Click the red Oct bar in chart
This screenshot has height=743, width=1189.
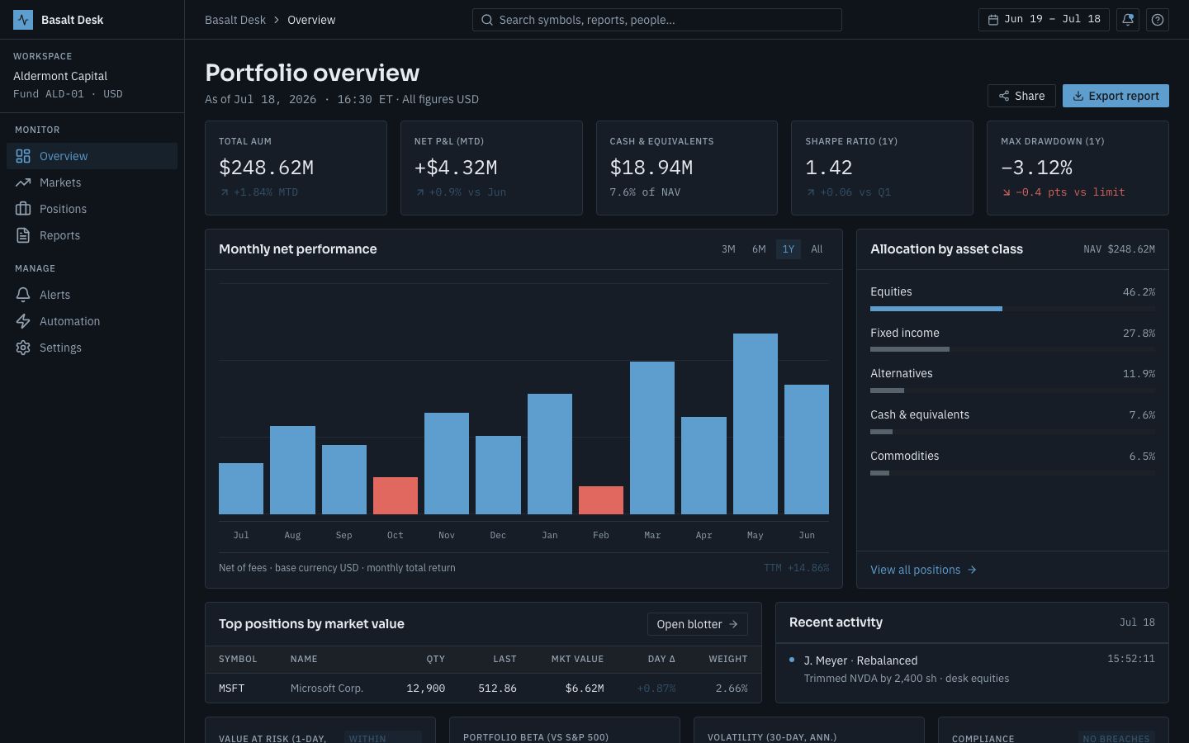click(x=396, y=495)
